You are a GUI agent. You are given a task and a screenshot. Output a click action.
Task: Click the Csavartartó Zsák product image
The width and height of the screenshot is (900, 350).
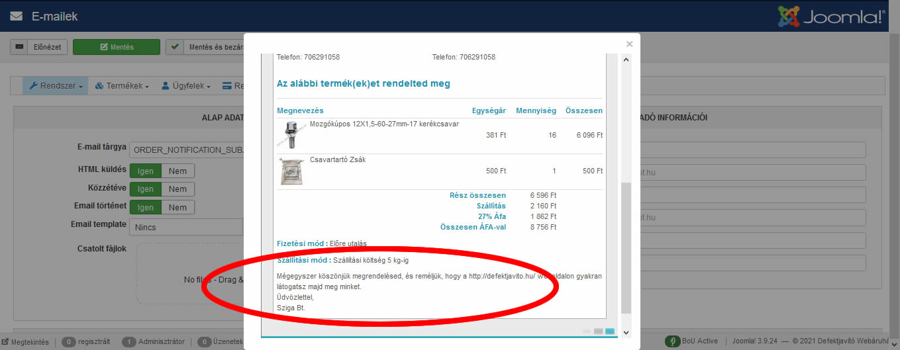coord(290,171)
